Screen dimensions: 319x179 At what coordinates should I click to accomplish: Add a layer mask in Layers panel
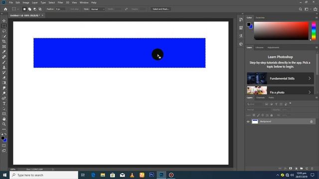point(291,169)
